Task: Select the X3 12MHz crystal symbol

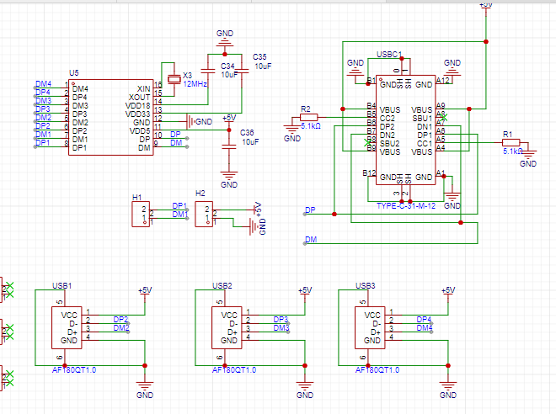Action: 175,80
